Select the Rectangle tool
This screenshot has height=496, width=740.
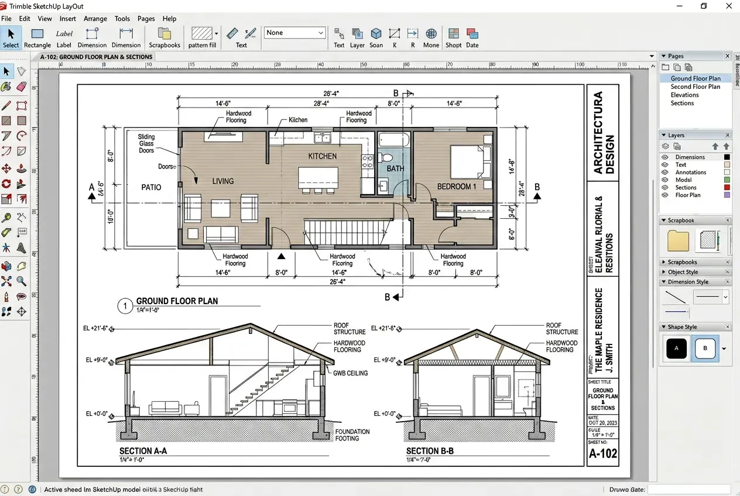click(x=37, y=37)
